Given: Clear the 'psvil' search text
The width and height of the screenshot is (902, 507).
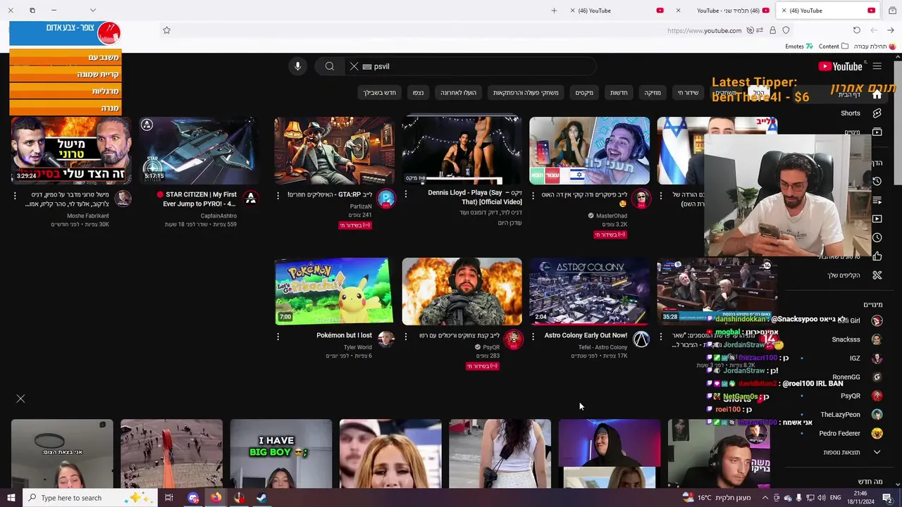Looking at the screenshot, I should [354, 66].
